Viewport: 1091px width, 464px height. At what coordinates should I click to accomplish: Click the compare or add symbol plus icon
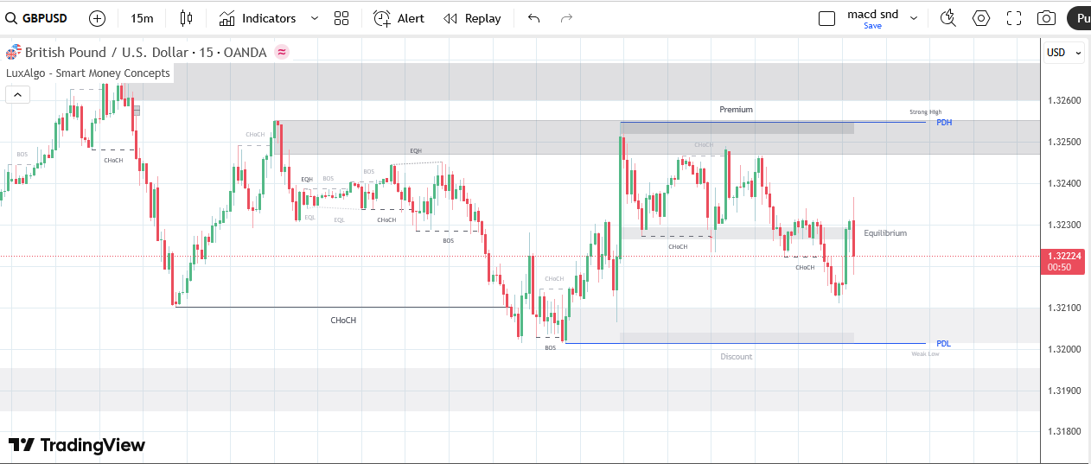click(98, 18)
